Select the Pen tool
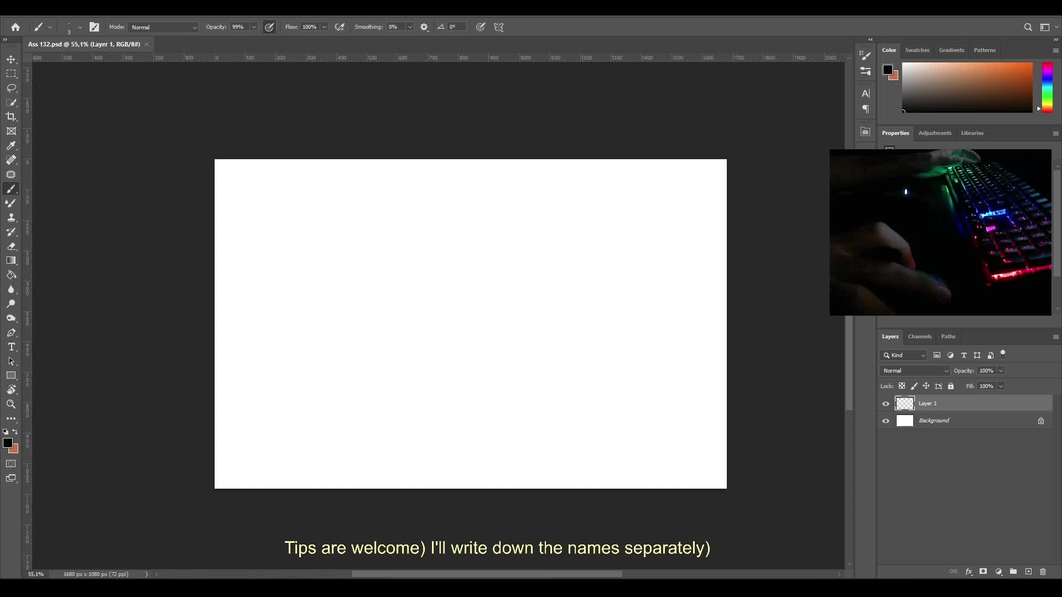The width and height of the screenshot is (1062, 597). 11,332
